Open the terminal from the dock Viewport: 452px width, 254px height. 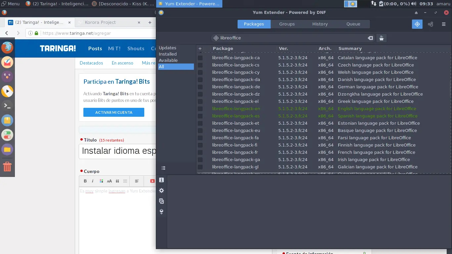tap(7, 106)
